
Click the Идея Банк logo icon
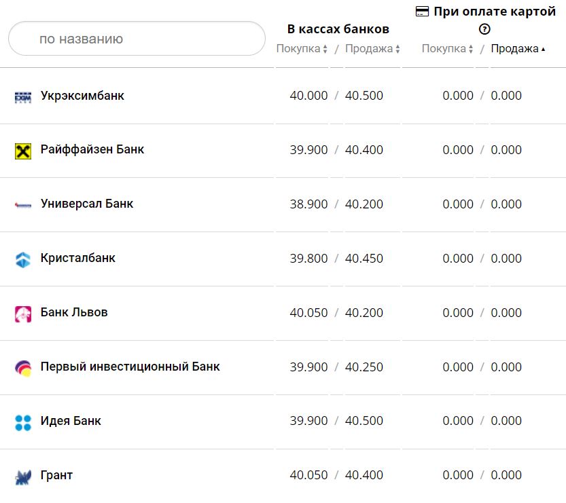[23, 422]
